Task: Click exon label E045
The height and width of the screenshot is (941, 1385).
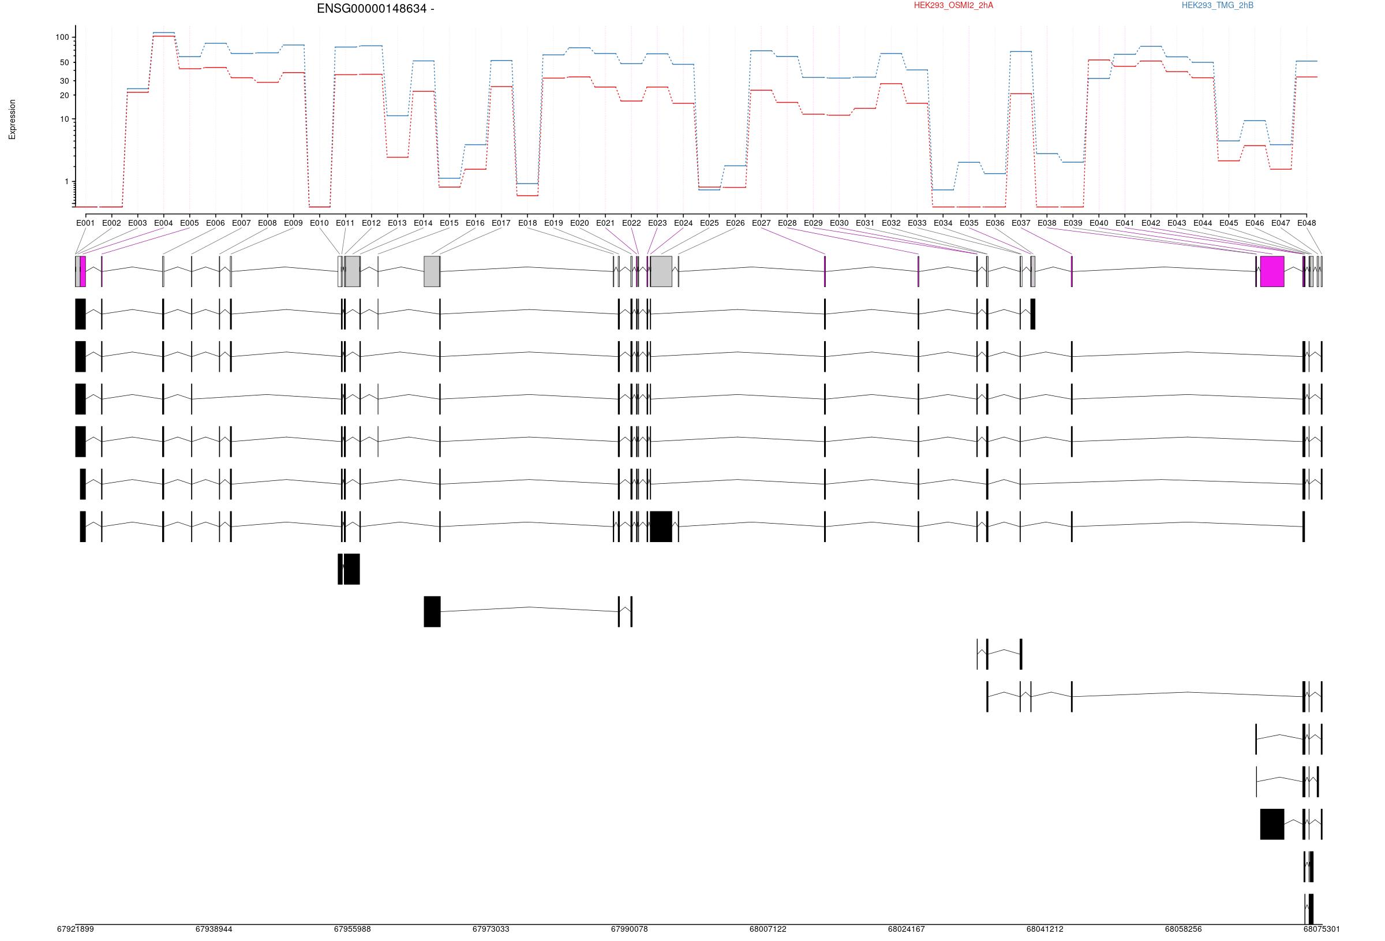Action: tap(1229, 223)
